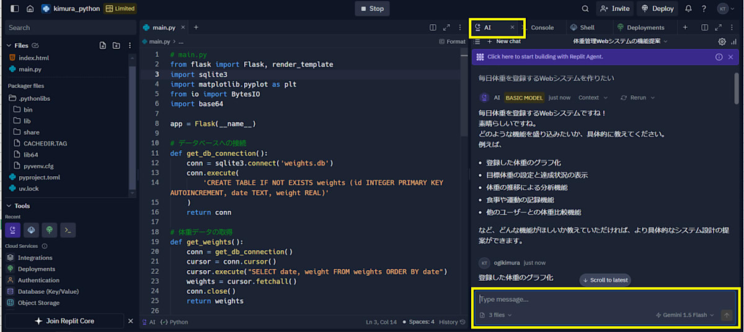Split the AI pane on the right
Viewport: 744px width, 332px height.
click(704, 27)
